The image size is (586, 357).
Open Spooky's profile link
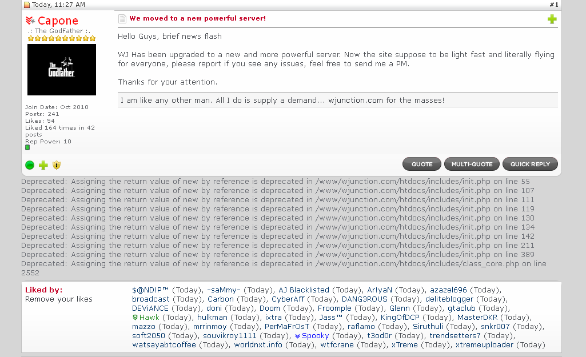pos(315,336)
